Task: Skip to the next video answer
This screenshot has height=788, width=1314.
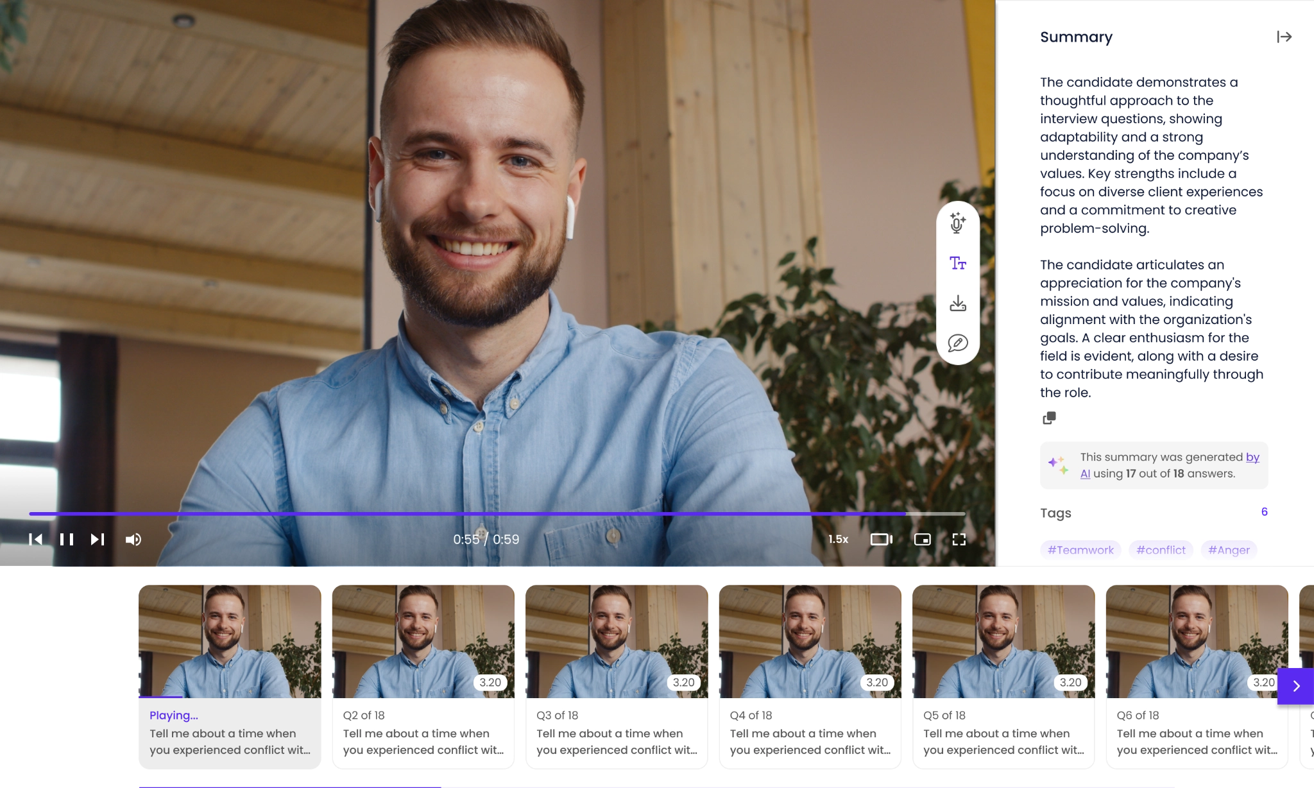Action: (x=98, y=540)
